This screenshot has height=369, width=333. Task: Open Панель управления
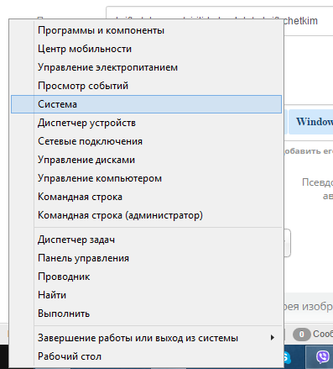pyautogui.click(x=146, y=258)
